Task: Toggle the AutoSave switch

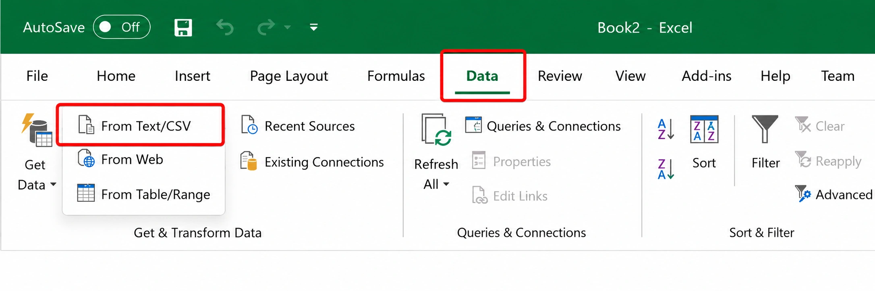Action: coord(122,27)
